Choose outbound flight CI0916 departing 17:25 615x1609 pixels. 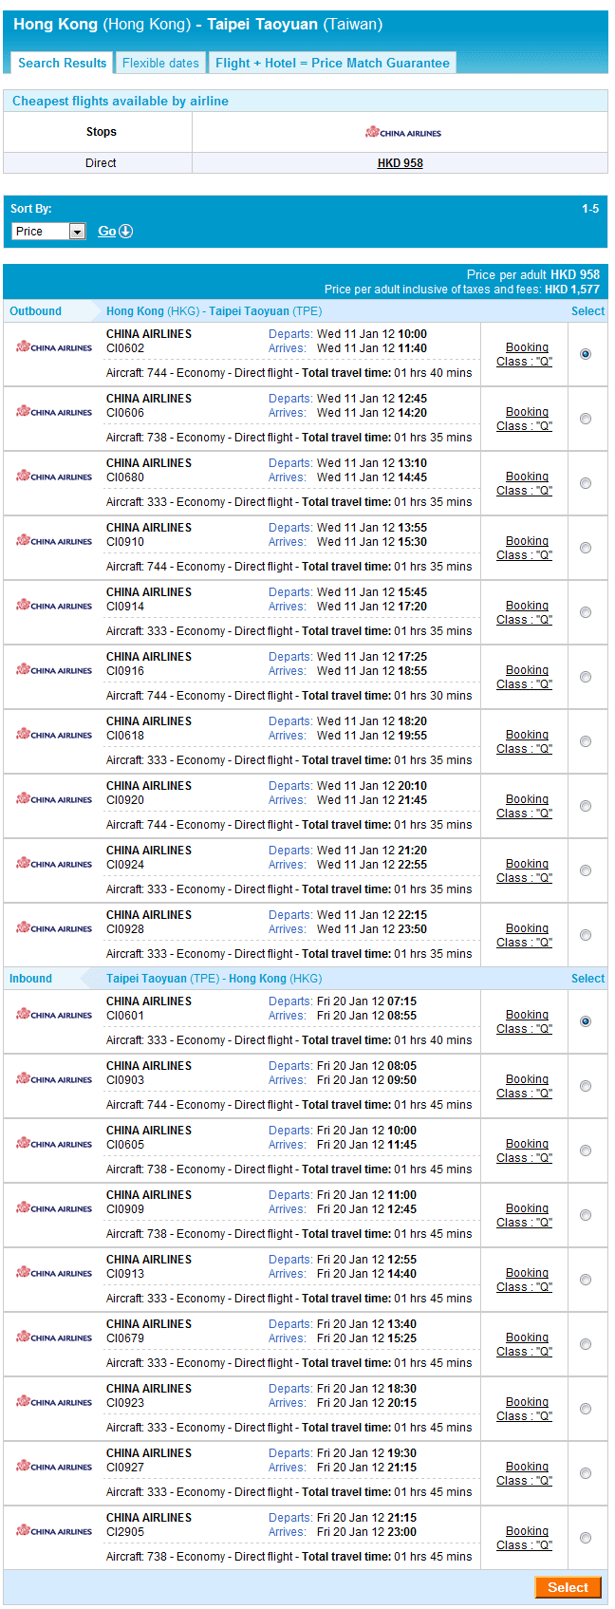[586, 677]
